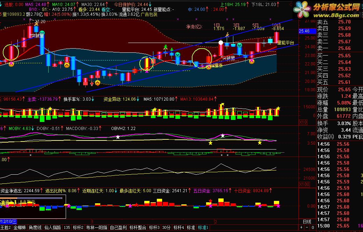Click the red star on the fund flow bars
The image size is (363, 232).
(x=210, y=201)
